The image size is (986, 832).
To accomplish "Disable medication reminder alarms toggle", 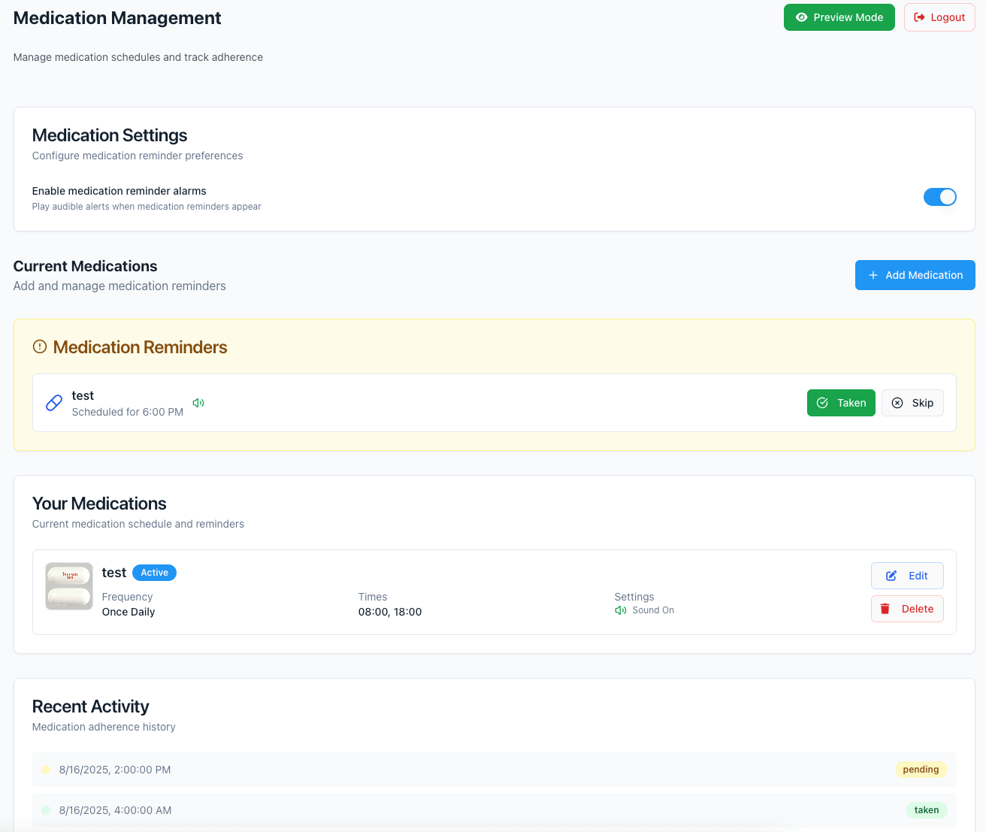I will pos(939,197).
